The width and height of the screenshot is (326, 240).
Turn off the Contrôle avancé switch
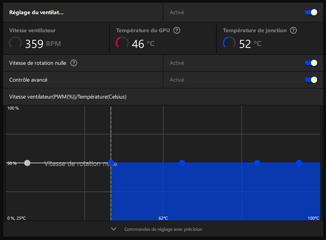pos(310,80)
